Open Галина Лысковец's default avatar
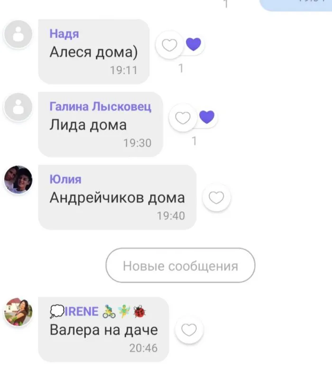332x370 pixels. point(18,107)
